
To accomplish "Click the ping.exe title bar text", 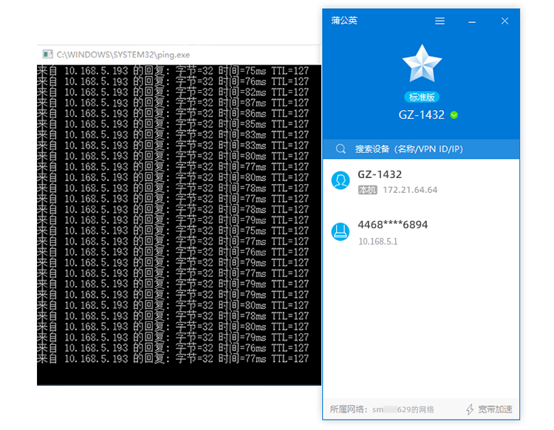I will click(x=123, y=55).
